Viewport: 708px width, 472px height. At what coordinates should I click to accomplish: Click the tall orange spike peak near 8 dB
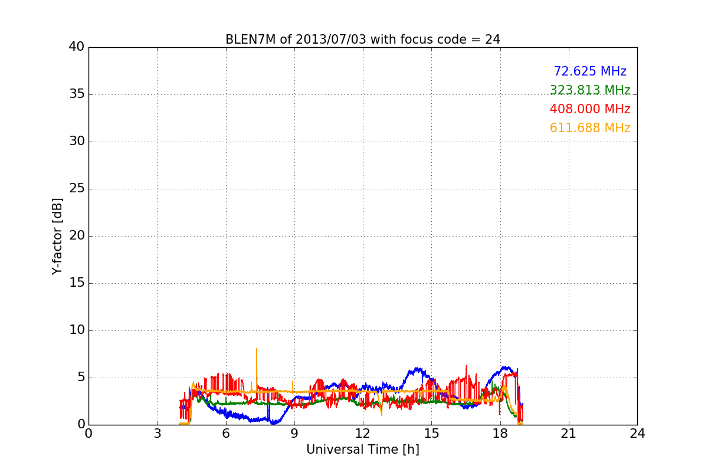[x=257, y=349]
